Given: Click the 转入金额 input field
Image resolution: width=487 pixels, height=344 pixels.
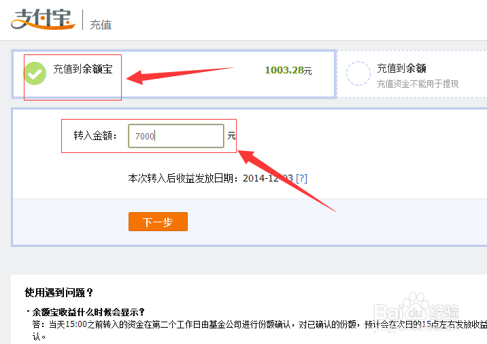Looking at the screenshot, I should pos(176,136).
